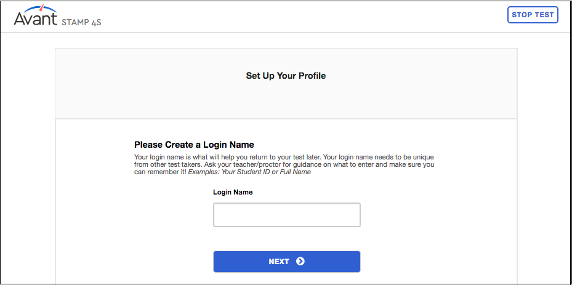Select the STAMP 4S product text

(81, 22)
